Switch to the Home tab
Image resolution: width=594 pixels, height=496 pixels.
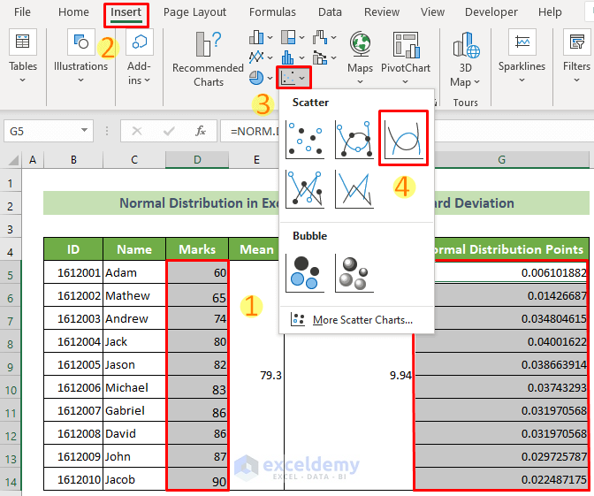tap(73, 12)
